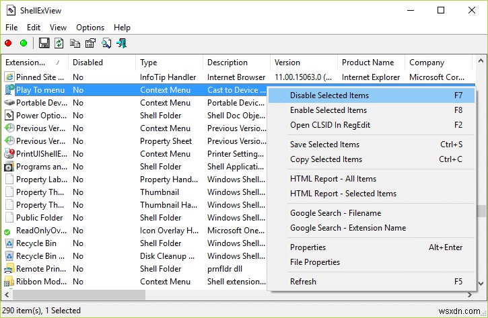488x318 pixels.
Task: Click the prnfldr dll description cell
Action: [225, 268]
